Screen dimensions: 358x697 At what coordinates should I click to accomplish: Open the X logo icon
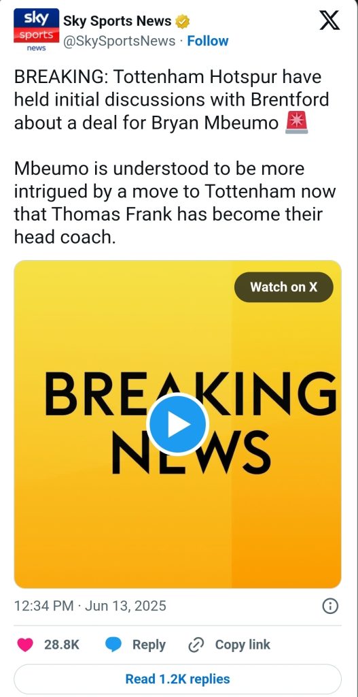click(329, 20)
